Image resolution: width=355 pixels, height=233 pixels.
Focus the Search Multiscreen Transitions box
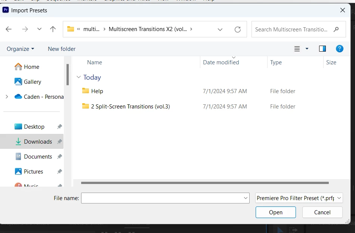tap(299, 29)
